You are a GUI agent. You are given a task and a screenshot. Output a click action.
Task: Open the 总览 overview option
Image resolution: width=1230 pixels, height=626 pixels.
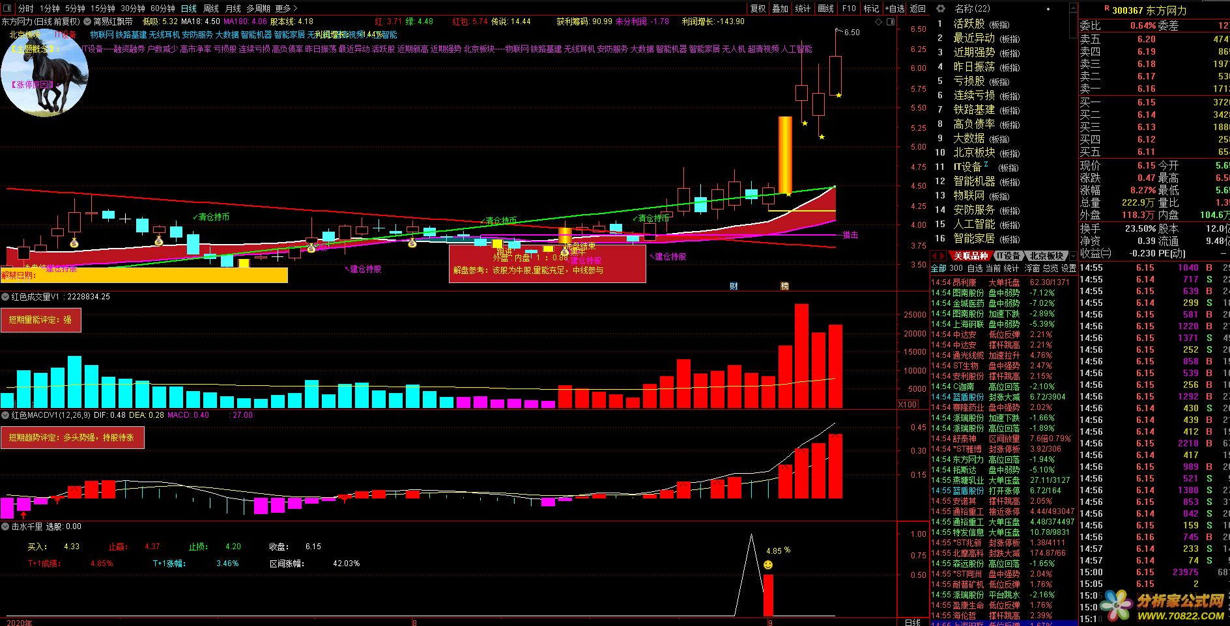pos(1050,268)
